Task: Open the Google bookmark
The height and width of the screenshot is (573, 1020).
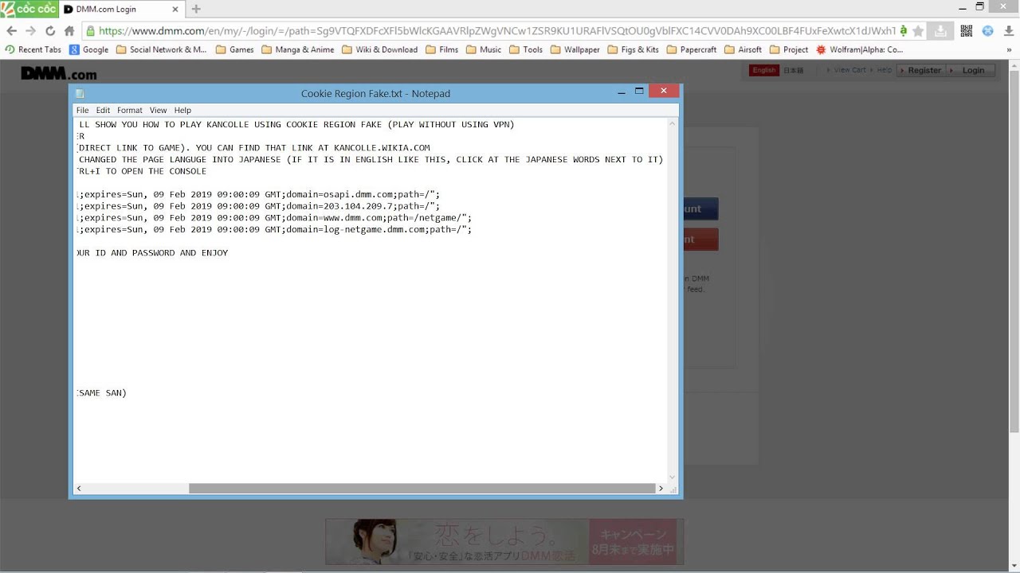Action: tap(88, 49)
